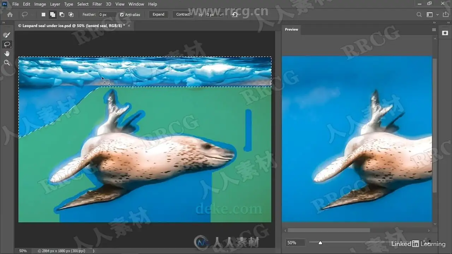Open the Type menu
This screenshot has width=452, height=254.
69,4
